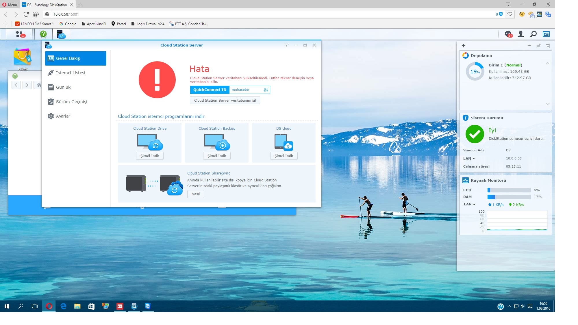Open the notifications chat bubble icon
Screen dimensions: 578x325
coord(508,34)
